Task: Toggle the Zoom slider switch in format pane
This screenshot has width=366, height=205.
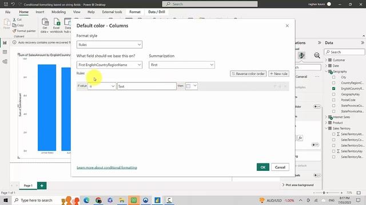Action: (317, 106)
